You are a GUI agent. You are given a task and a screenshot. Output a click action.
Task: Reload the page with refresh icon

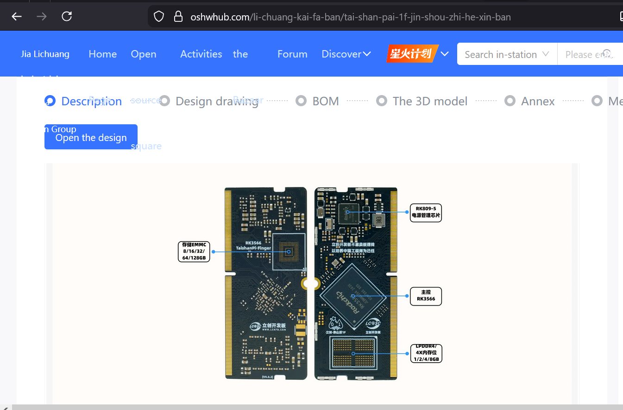[x=67, y=17]
